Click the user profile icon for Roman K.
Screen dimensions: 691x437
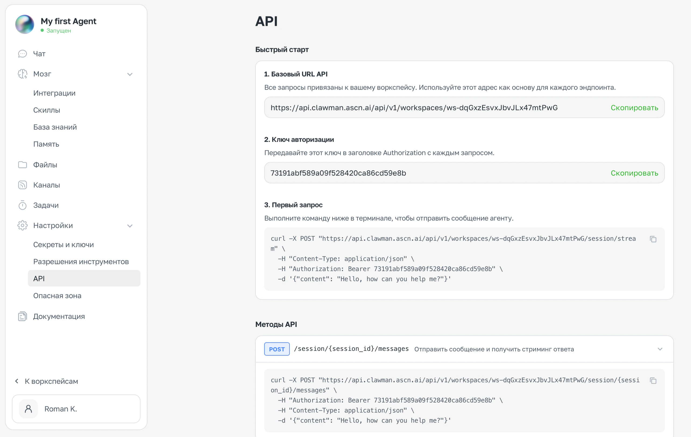(29, 409)
